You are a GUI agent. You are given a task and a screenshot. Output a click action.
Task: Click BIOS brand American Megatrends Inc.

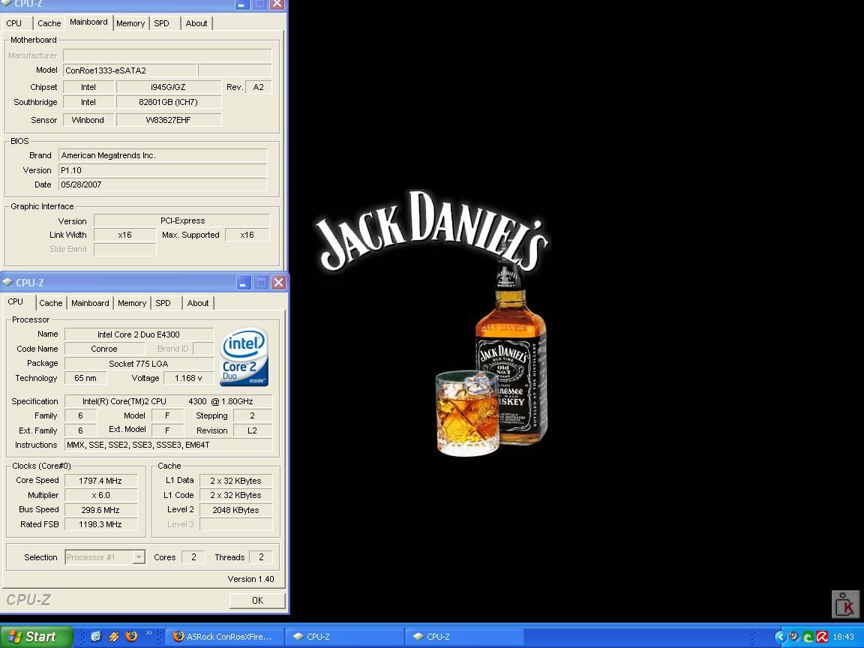163,155
